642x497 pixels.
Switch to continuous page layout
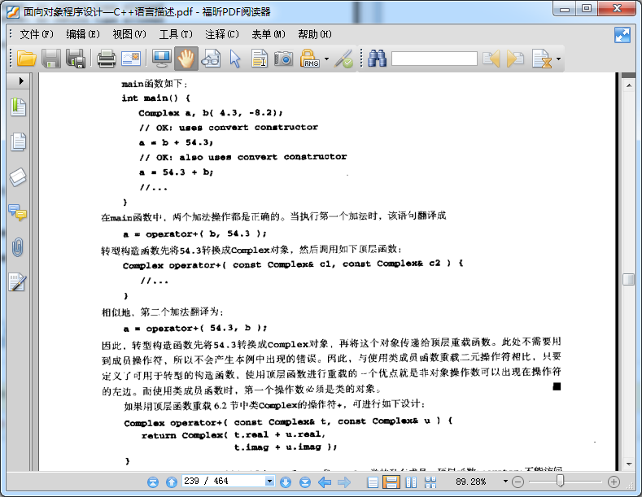click(391, 482)
